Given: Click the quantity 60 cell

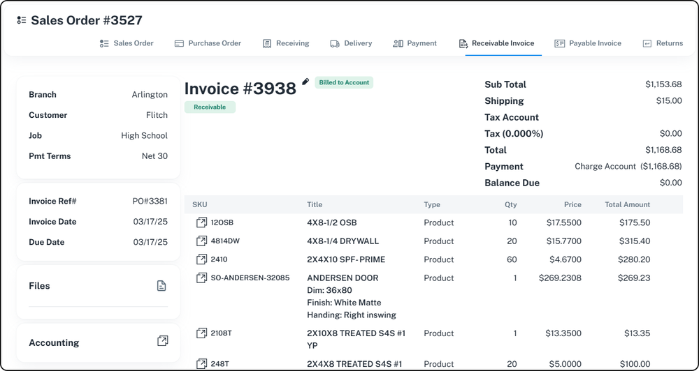Looking at the screenshot, I should (512, 259).
